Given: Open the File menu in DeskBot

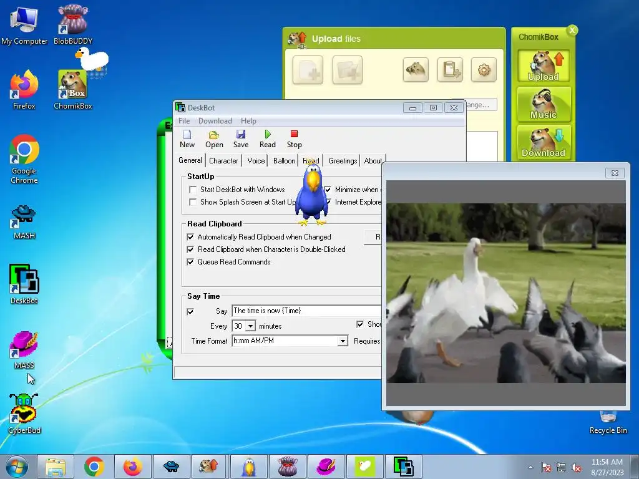Looking at the screenshot, I should click(x=184, y=121).
